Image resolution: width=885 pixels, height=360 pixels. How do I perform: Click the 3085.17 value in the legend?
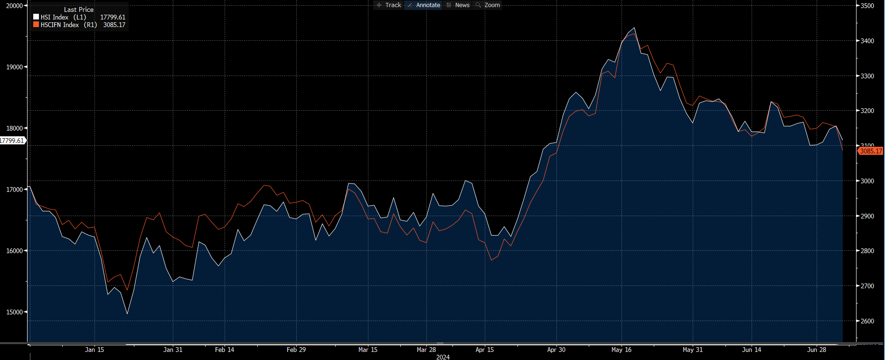tap(114, 25)
